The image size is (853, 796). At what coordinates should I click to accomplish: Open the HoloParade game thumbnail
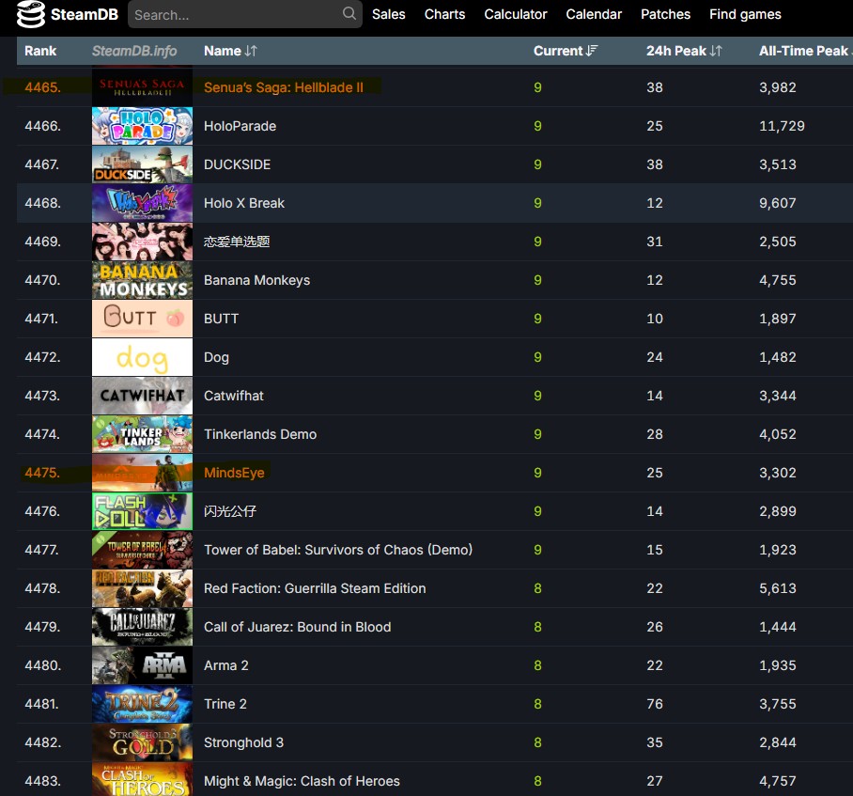(142, 126)
